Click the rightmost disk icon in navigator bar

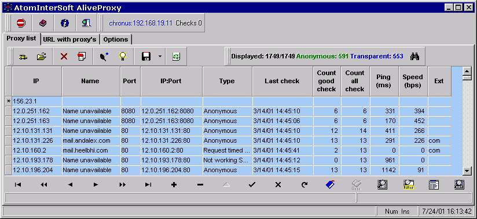pyautogui.click(x=459, y=185)
